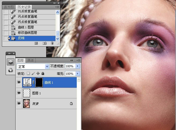
Task: Open the layers panel flyout menu
Action: click(78, 61)
